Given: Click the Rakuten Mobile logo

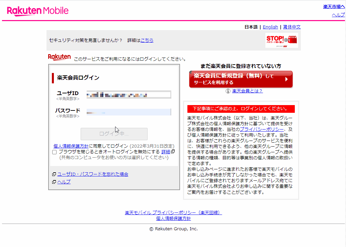Looking at the screenshot, I should click(x=38, y=11).
